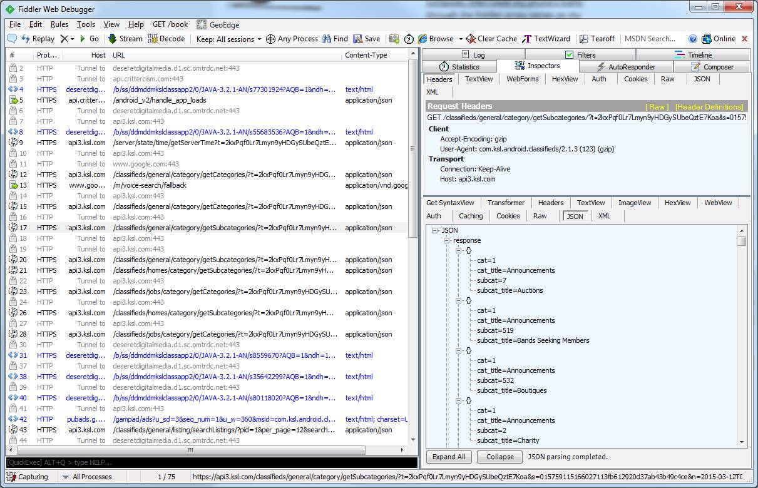Open the [Header Definitions] link
The width and height of the screenshot is (758, 488).
709,106
